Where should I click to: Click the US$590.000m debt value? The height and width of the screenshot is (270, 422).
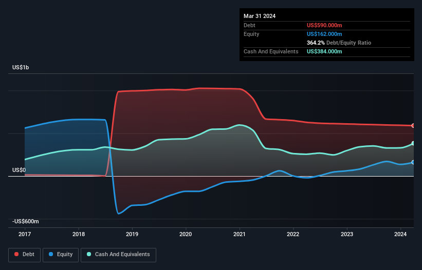click(324, 25)
